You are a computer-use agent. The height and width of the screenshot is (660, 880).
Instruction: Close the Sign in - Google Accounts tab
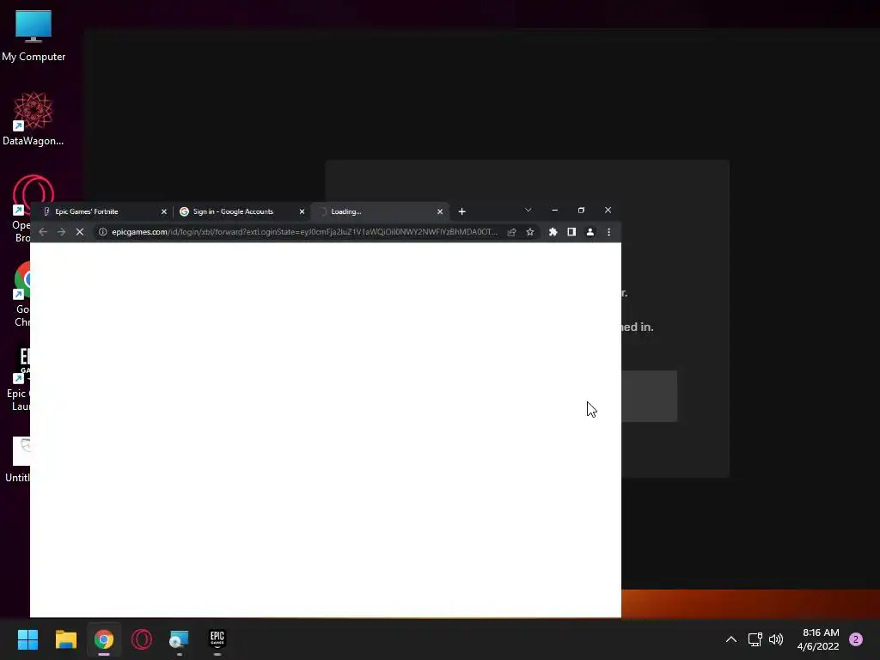click(302, 211)
